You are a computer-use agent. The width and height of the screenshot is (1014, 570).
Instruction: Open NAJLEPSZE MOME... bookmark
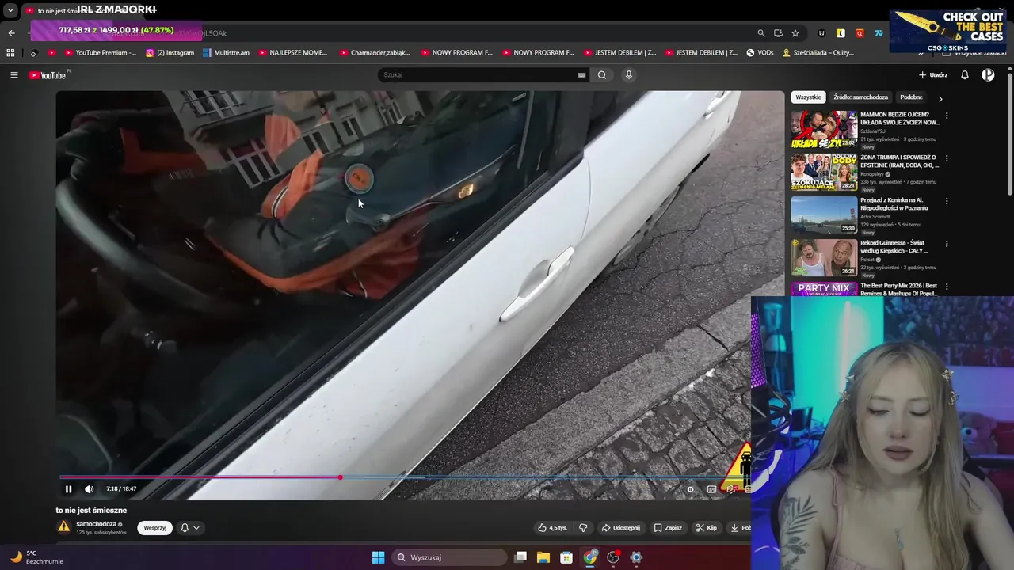pos(292,53)
